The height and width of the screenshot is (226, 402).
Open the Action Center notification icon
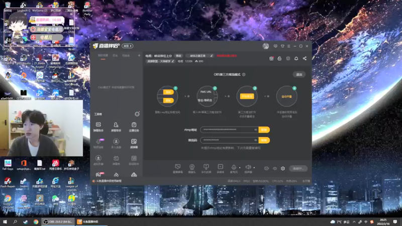[395, 221]
